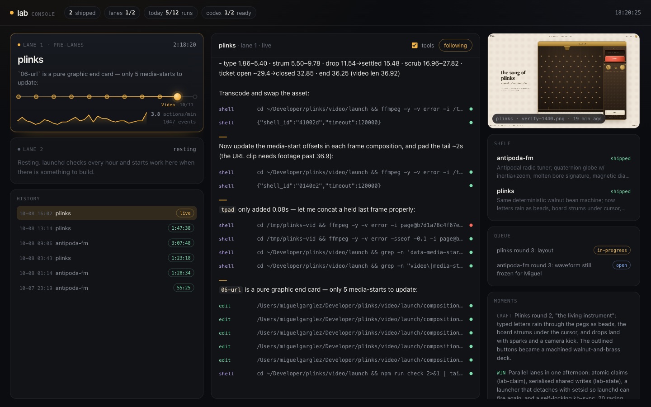Viewport: 651px width, 407px height.
Task: Toggle the tools checkbox
Action: pos(415,45)
